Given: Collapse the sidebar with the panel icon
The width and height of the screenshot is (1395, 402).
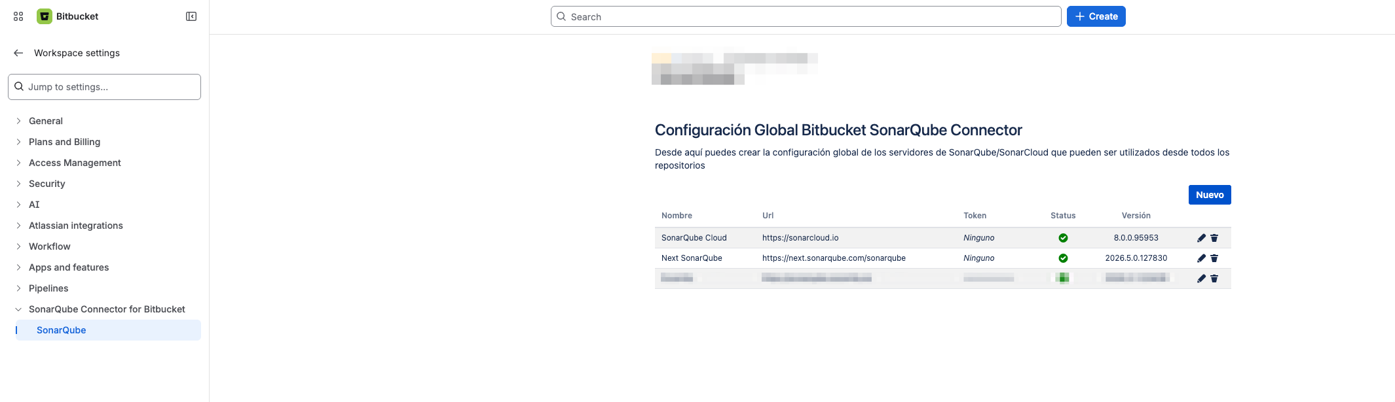Looking at the screenshot, I should coord(191,16).
